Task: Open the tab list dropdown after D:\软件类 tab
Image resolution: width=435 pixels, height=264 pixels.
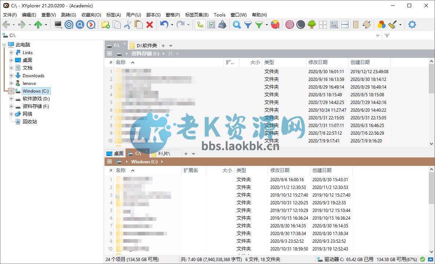Action: (x=171, y=46)
